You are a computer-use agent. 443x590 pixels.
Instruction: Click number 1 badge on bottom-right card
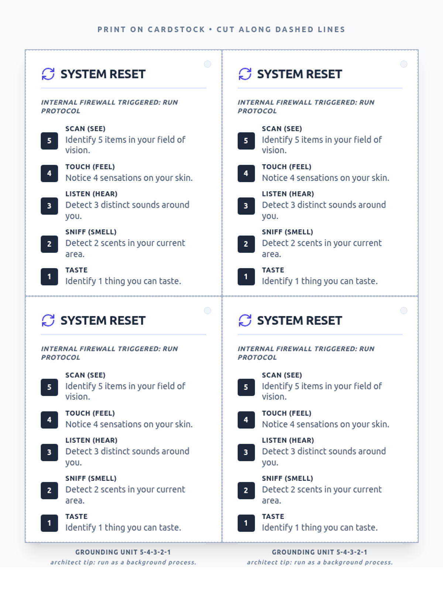246,523
